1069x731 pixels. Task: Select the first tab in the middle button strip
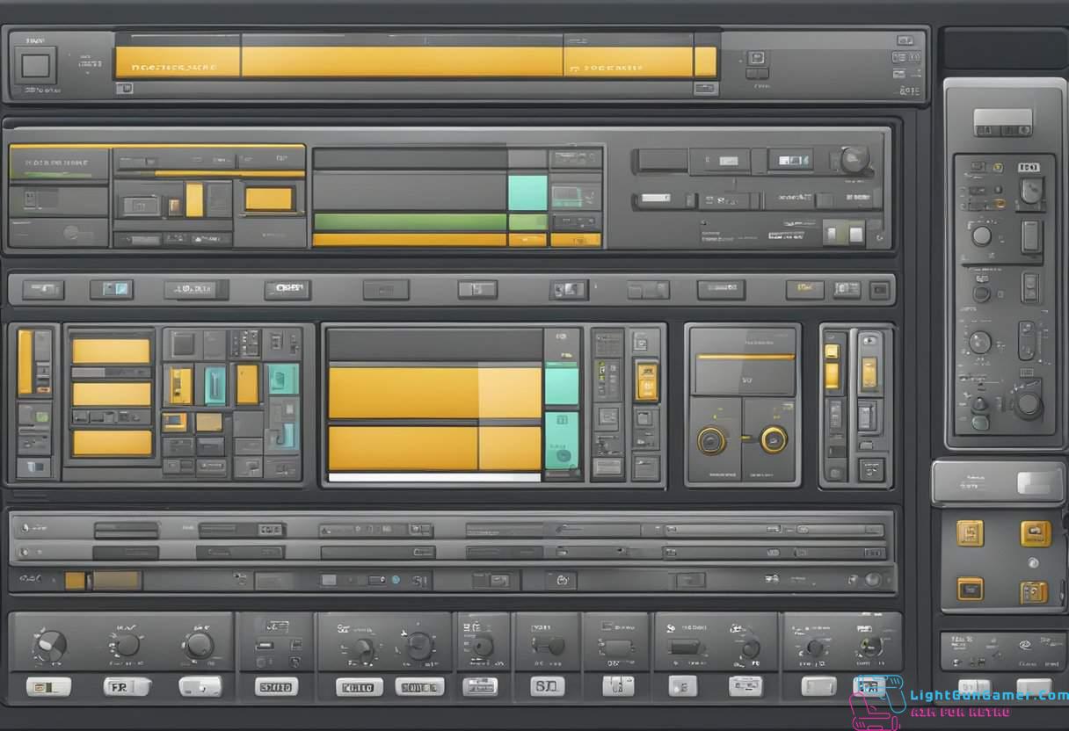pos(43,289)
